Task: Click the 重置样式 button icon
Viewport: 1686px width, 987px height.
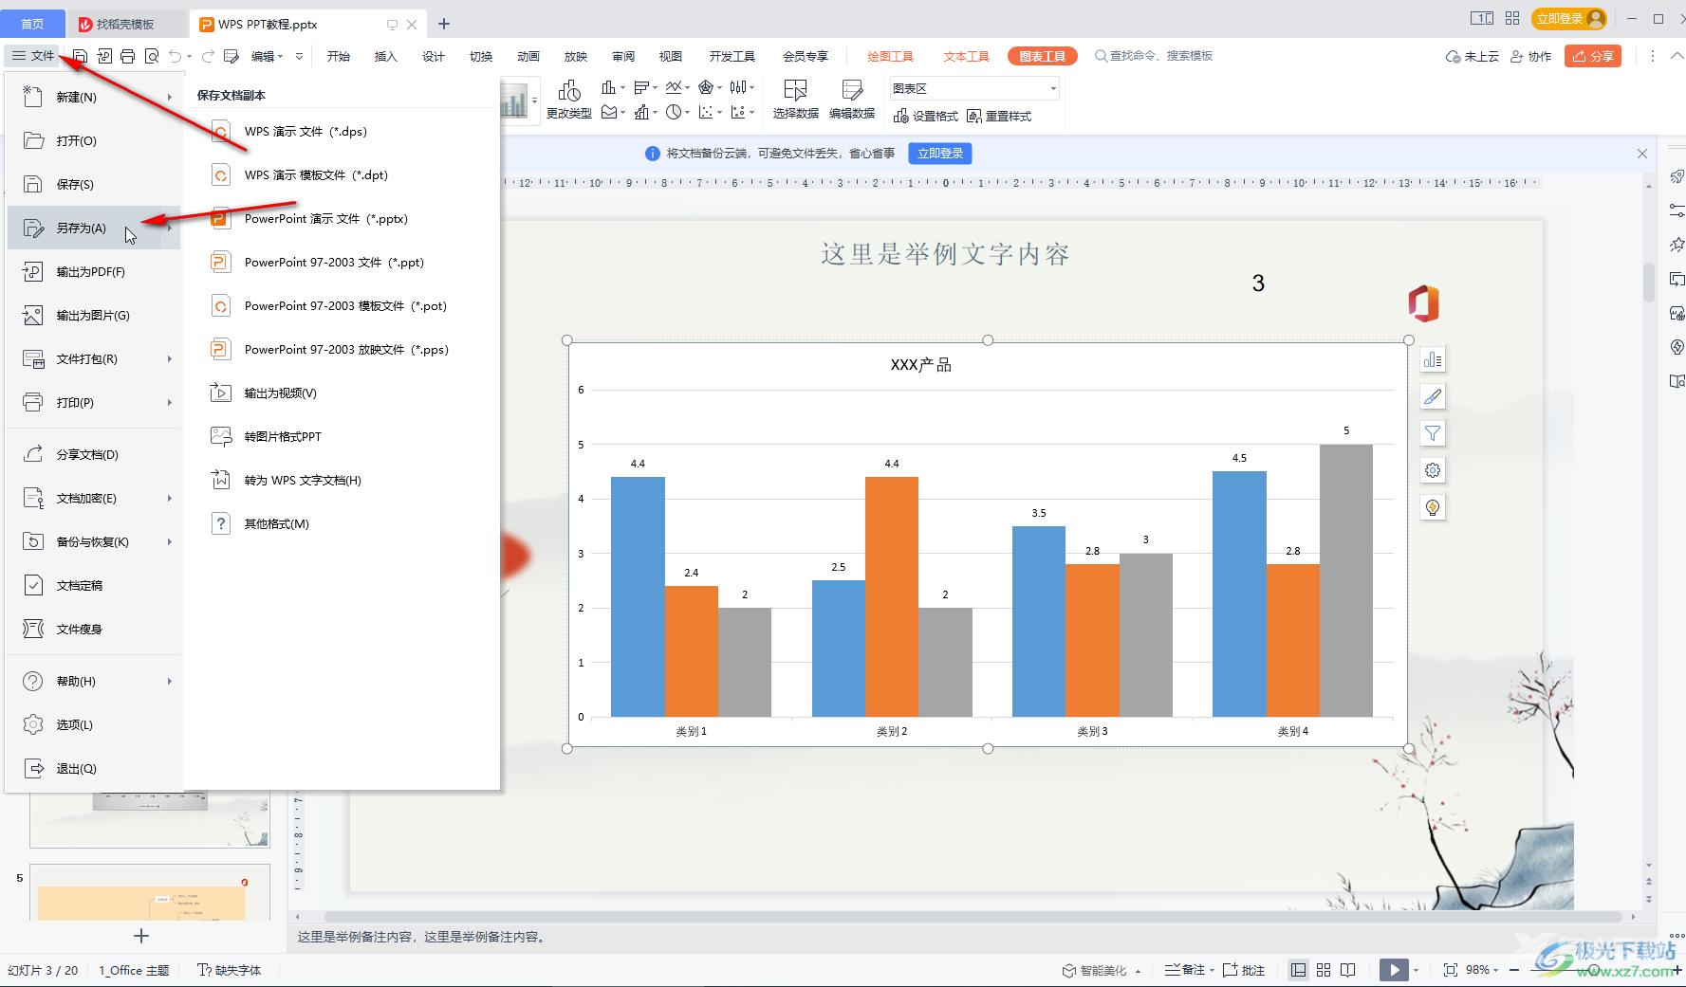Action: (x=974, y=117)
